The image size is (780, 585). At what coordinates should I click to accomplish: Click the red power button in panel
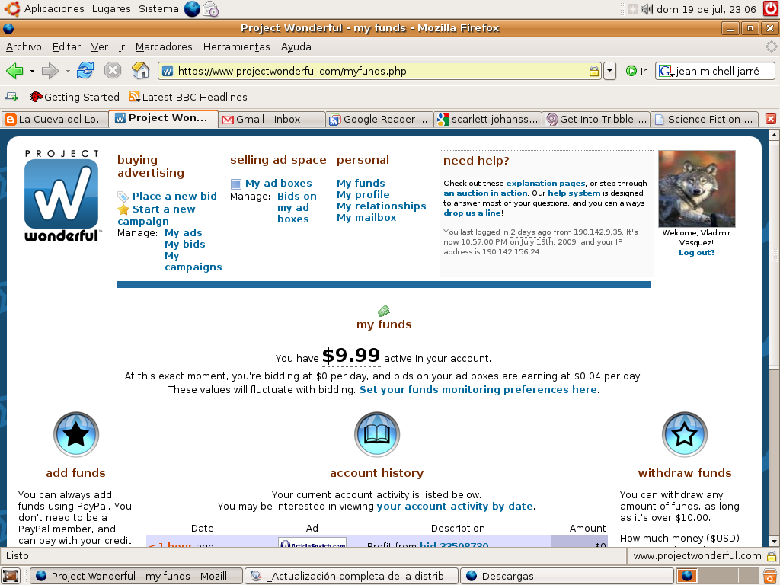coord(771,8)
